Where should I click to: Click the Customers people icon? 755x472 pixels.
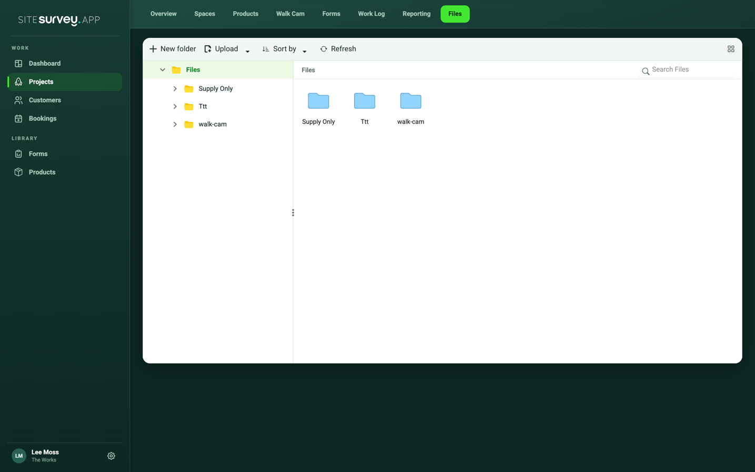coord(18,101)
